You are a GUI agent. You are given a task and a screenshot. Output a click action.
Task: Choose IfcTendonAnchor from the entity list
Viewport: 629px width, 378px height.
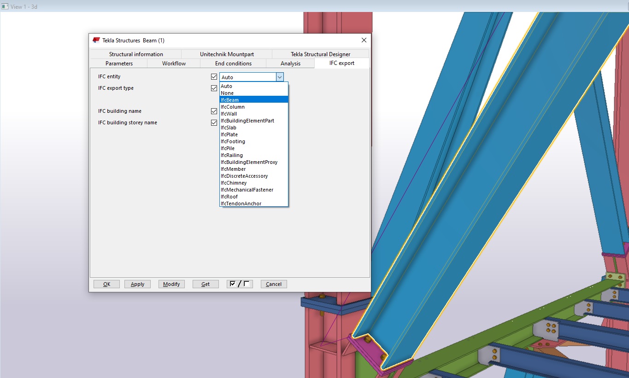point(254,204)
